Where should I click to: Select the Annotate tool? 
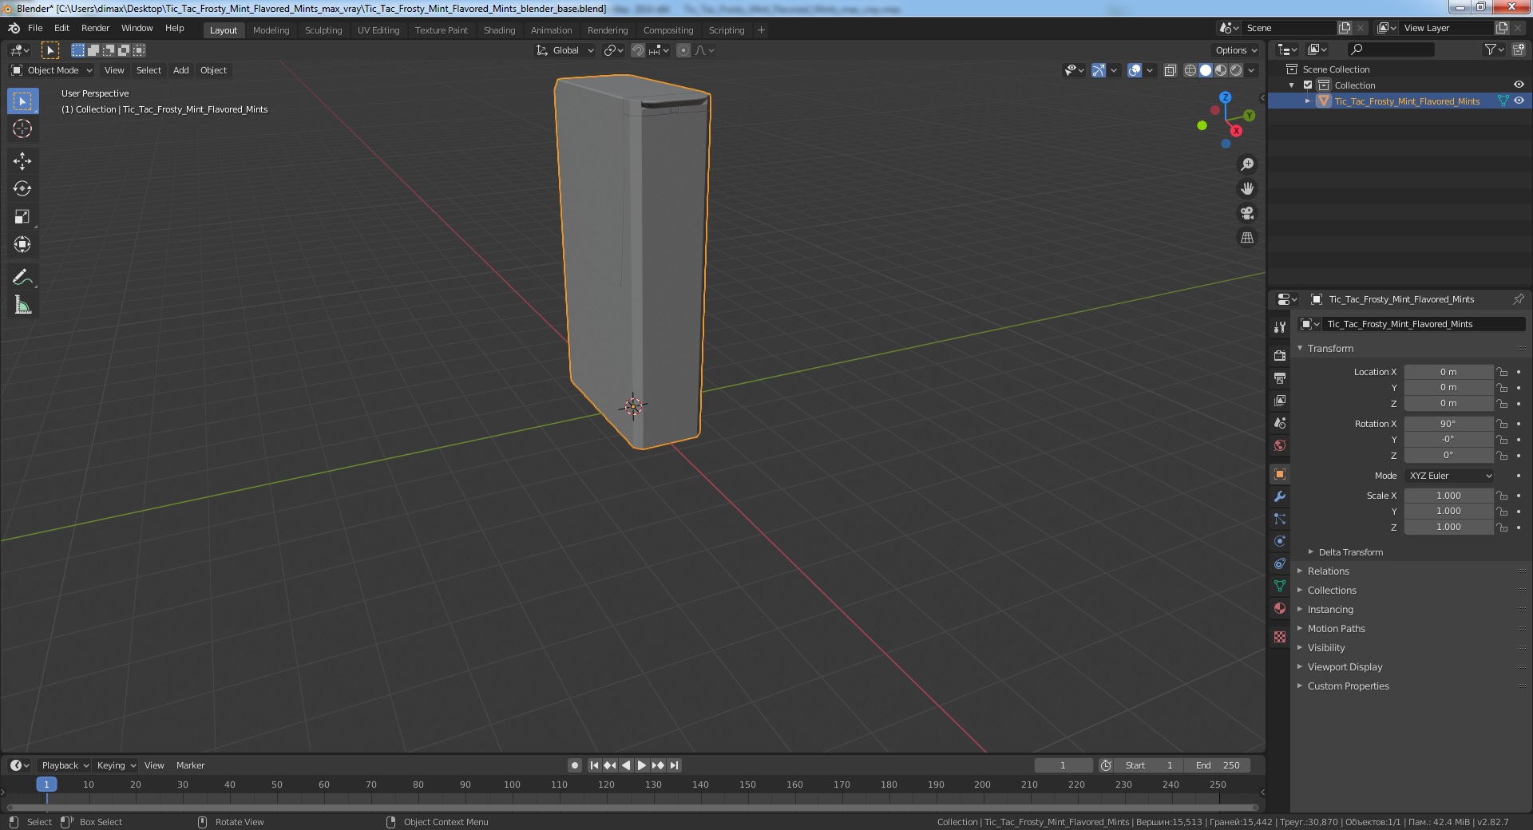22,277
